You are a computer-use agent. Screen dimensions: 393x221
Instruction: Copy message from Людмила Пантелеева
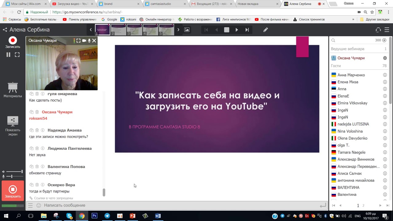point(31,148)
